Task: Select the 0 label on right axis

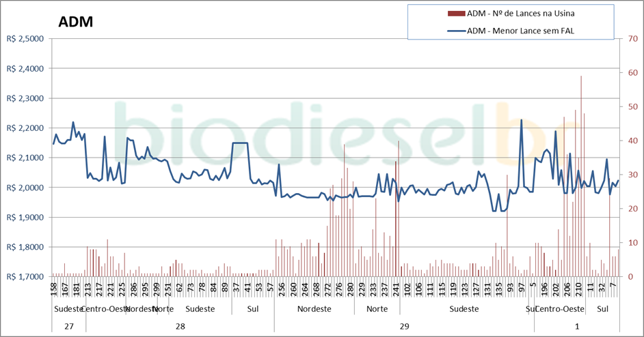Action: tap(631, 277)
